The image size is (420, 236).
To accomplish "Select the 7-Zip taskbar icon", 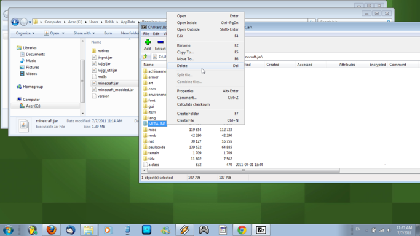I will click(261, 230).
